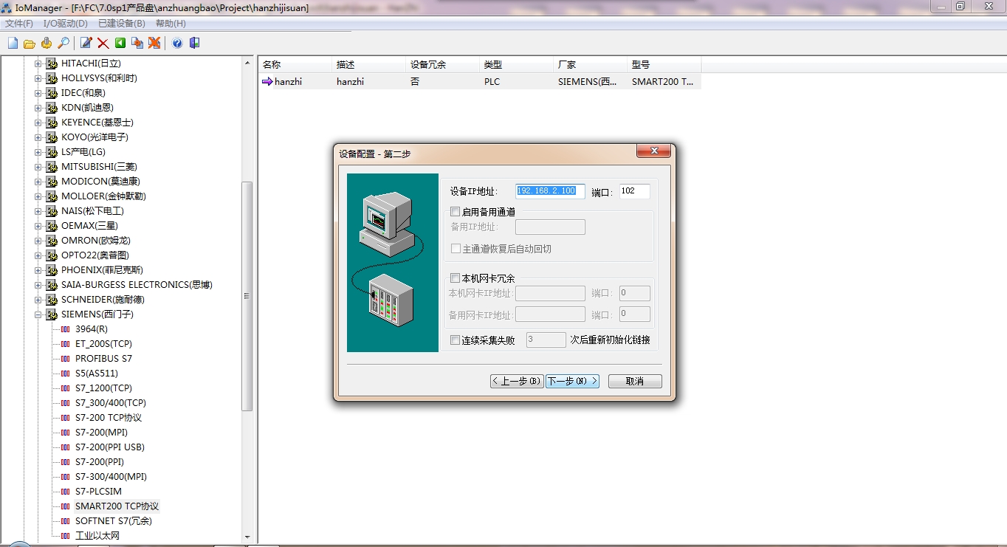This screenshot has width=1007, height=547.
Task: Click the SIEMENS driver folder icon
Action: [52, 314]
